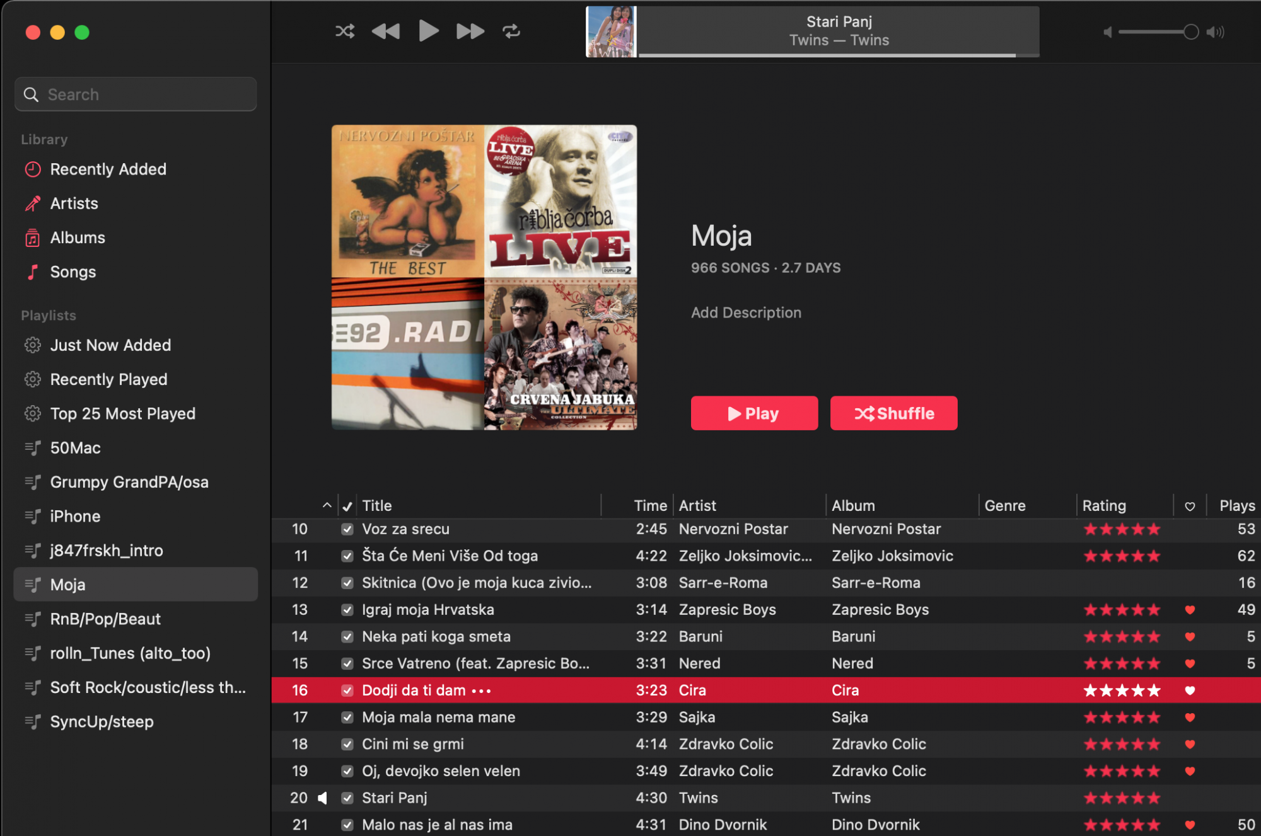Select the RnB/Pop/Beaut playlist
The image size is (1261, 836).
[105, 619]
